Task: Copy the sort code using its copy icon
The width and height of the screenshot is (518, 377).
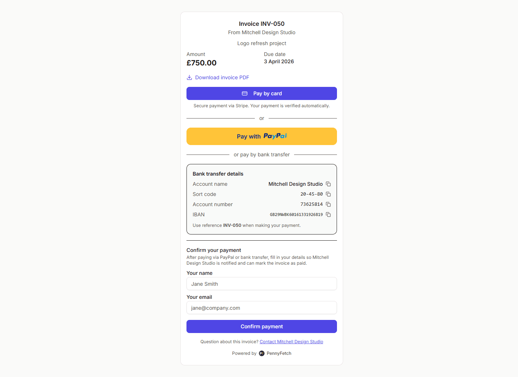Action: click(328, 194)
